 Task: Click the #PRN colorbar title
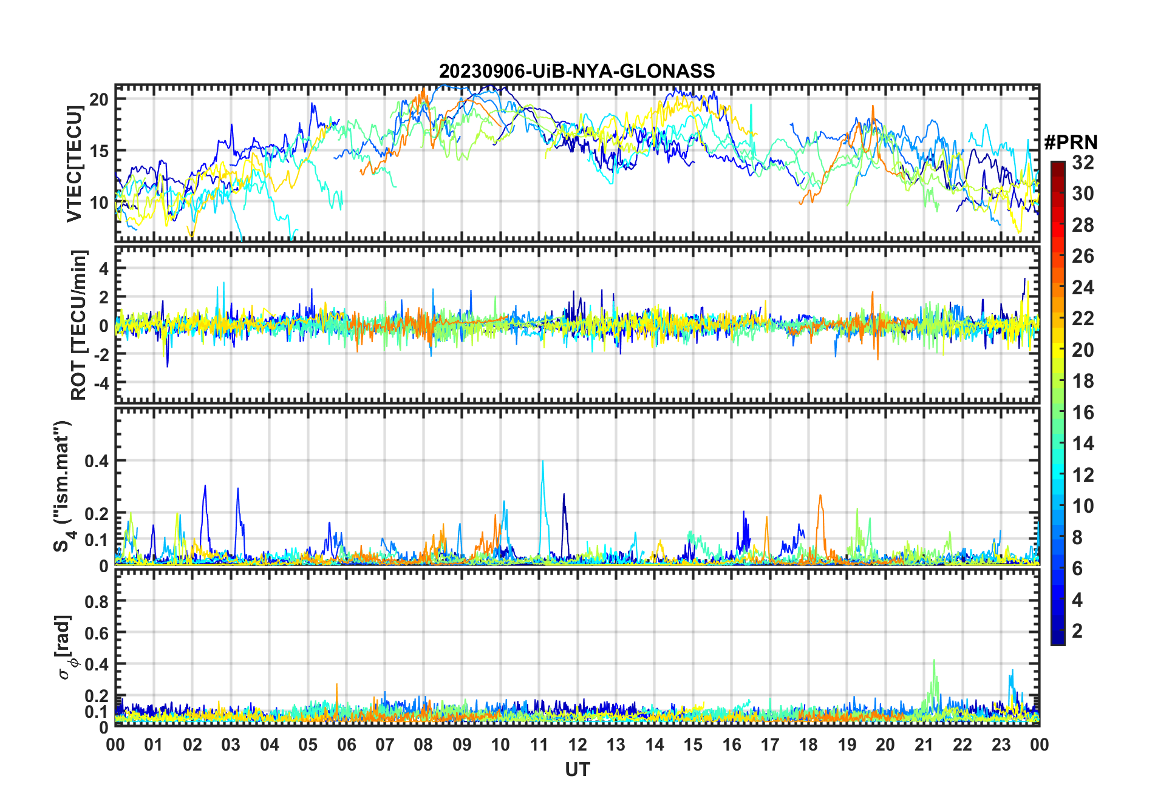(x=1070, y=143)
